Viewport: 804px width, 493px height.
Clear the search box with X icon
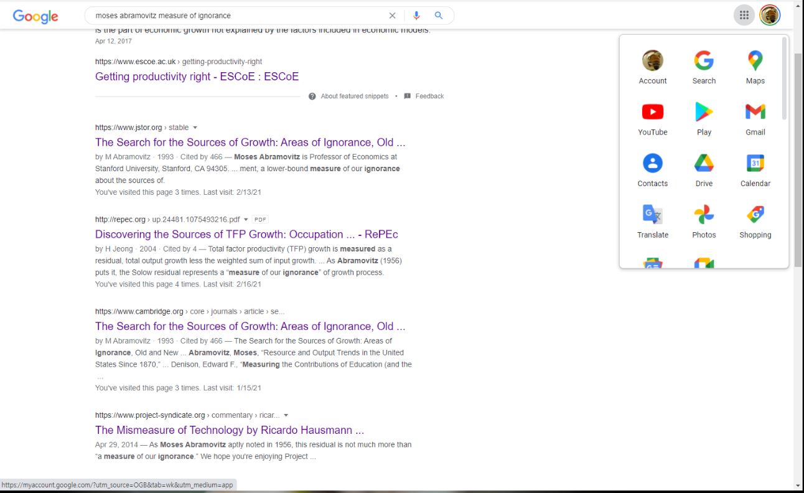392,16
